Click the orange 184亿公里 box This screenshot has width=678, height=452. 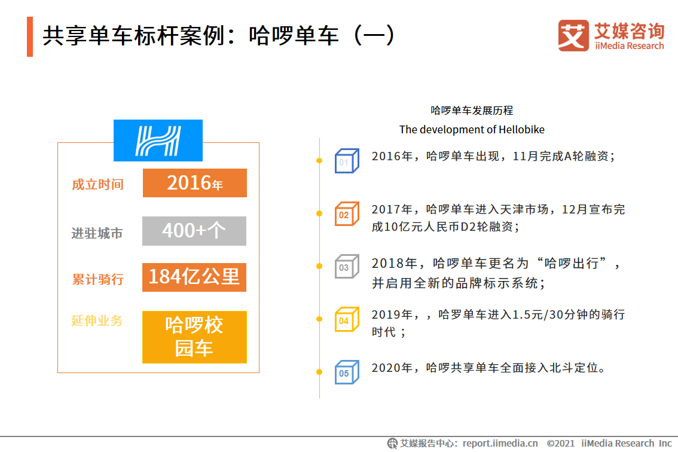pyautogui.click(x=194, y=277)
